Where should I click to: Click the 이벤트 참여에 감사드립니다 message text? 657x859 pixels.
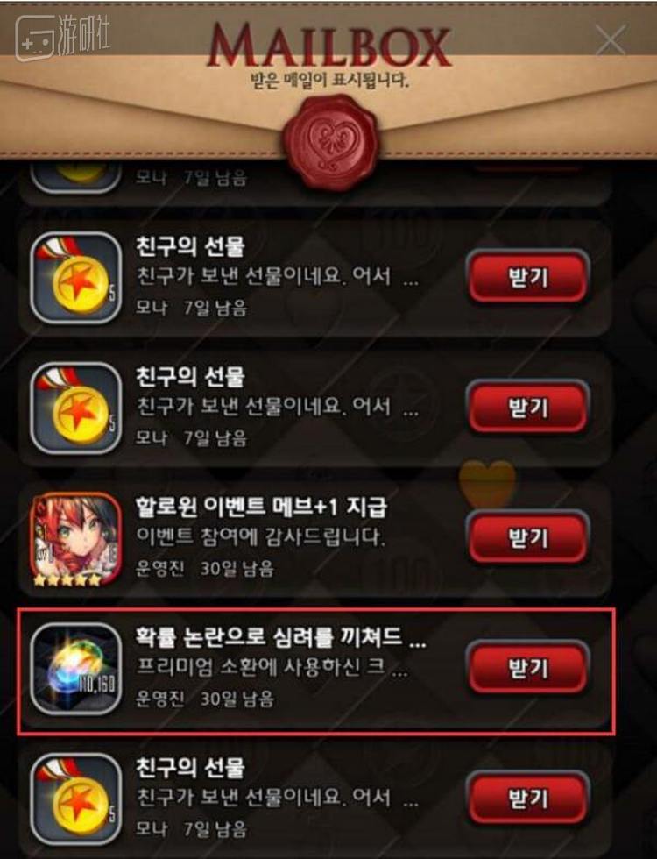point(261,536)
